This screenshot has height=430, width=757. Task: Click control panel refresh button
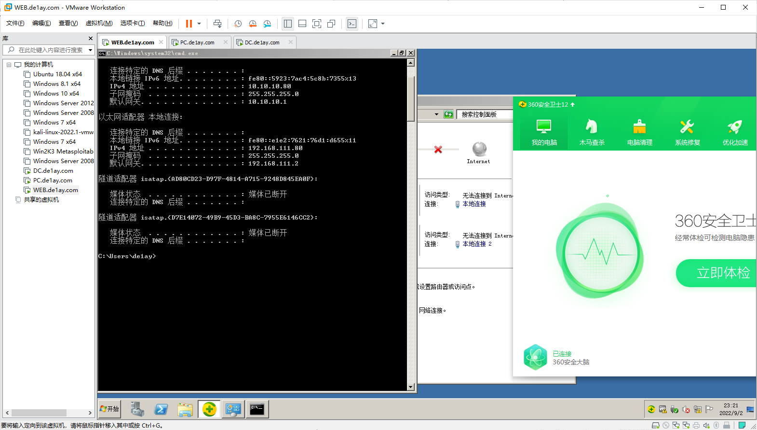click(x=448, y=114)
